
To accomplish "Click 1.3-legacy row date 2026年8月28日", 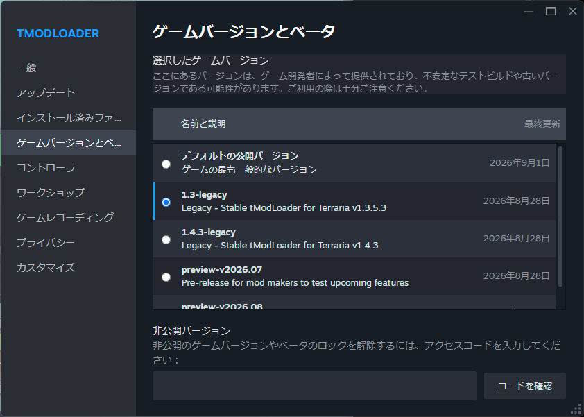I will (x=516, y=201).
